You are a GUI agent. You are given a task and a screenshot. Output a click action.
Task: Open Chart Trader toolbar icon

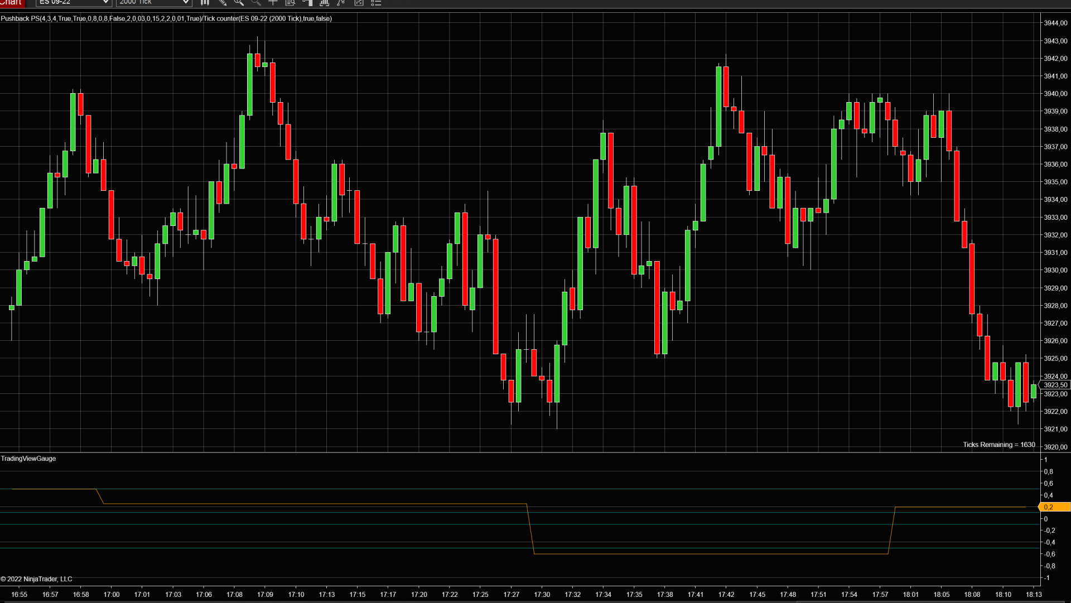click(x=307, y=3)
